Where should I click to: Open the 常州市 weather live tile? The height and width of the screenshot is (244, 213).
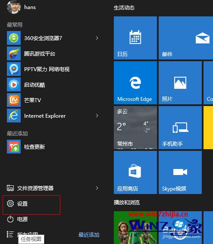click(x=135, y=128)
